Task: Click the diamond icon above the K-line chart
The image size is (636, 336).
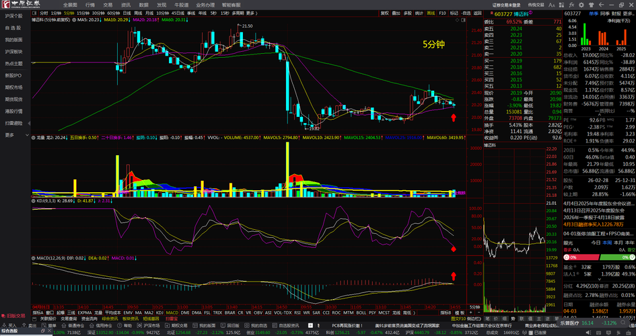Action: click(458, 19)
